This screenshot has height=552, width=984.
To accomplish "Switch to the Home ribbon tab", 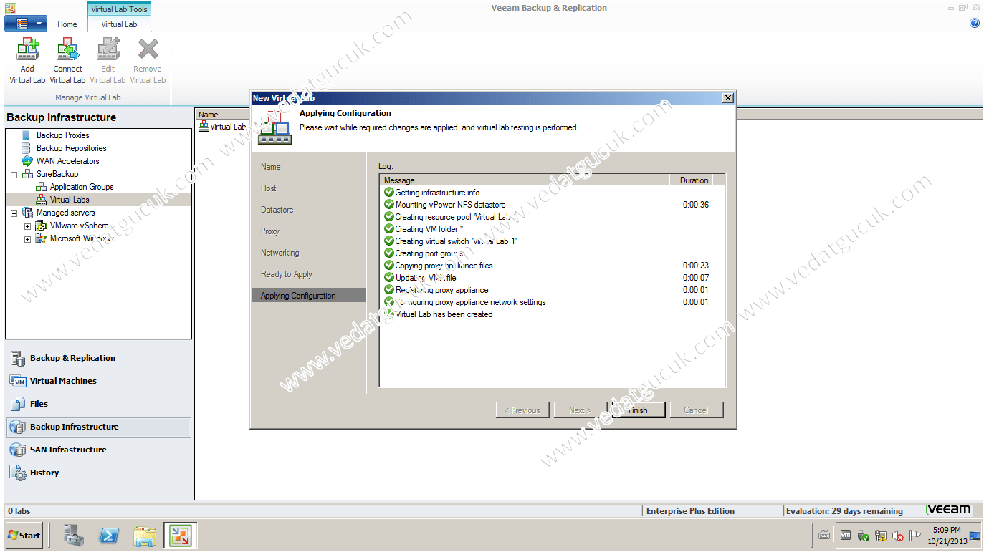I will click(67, 24).
